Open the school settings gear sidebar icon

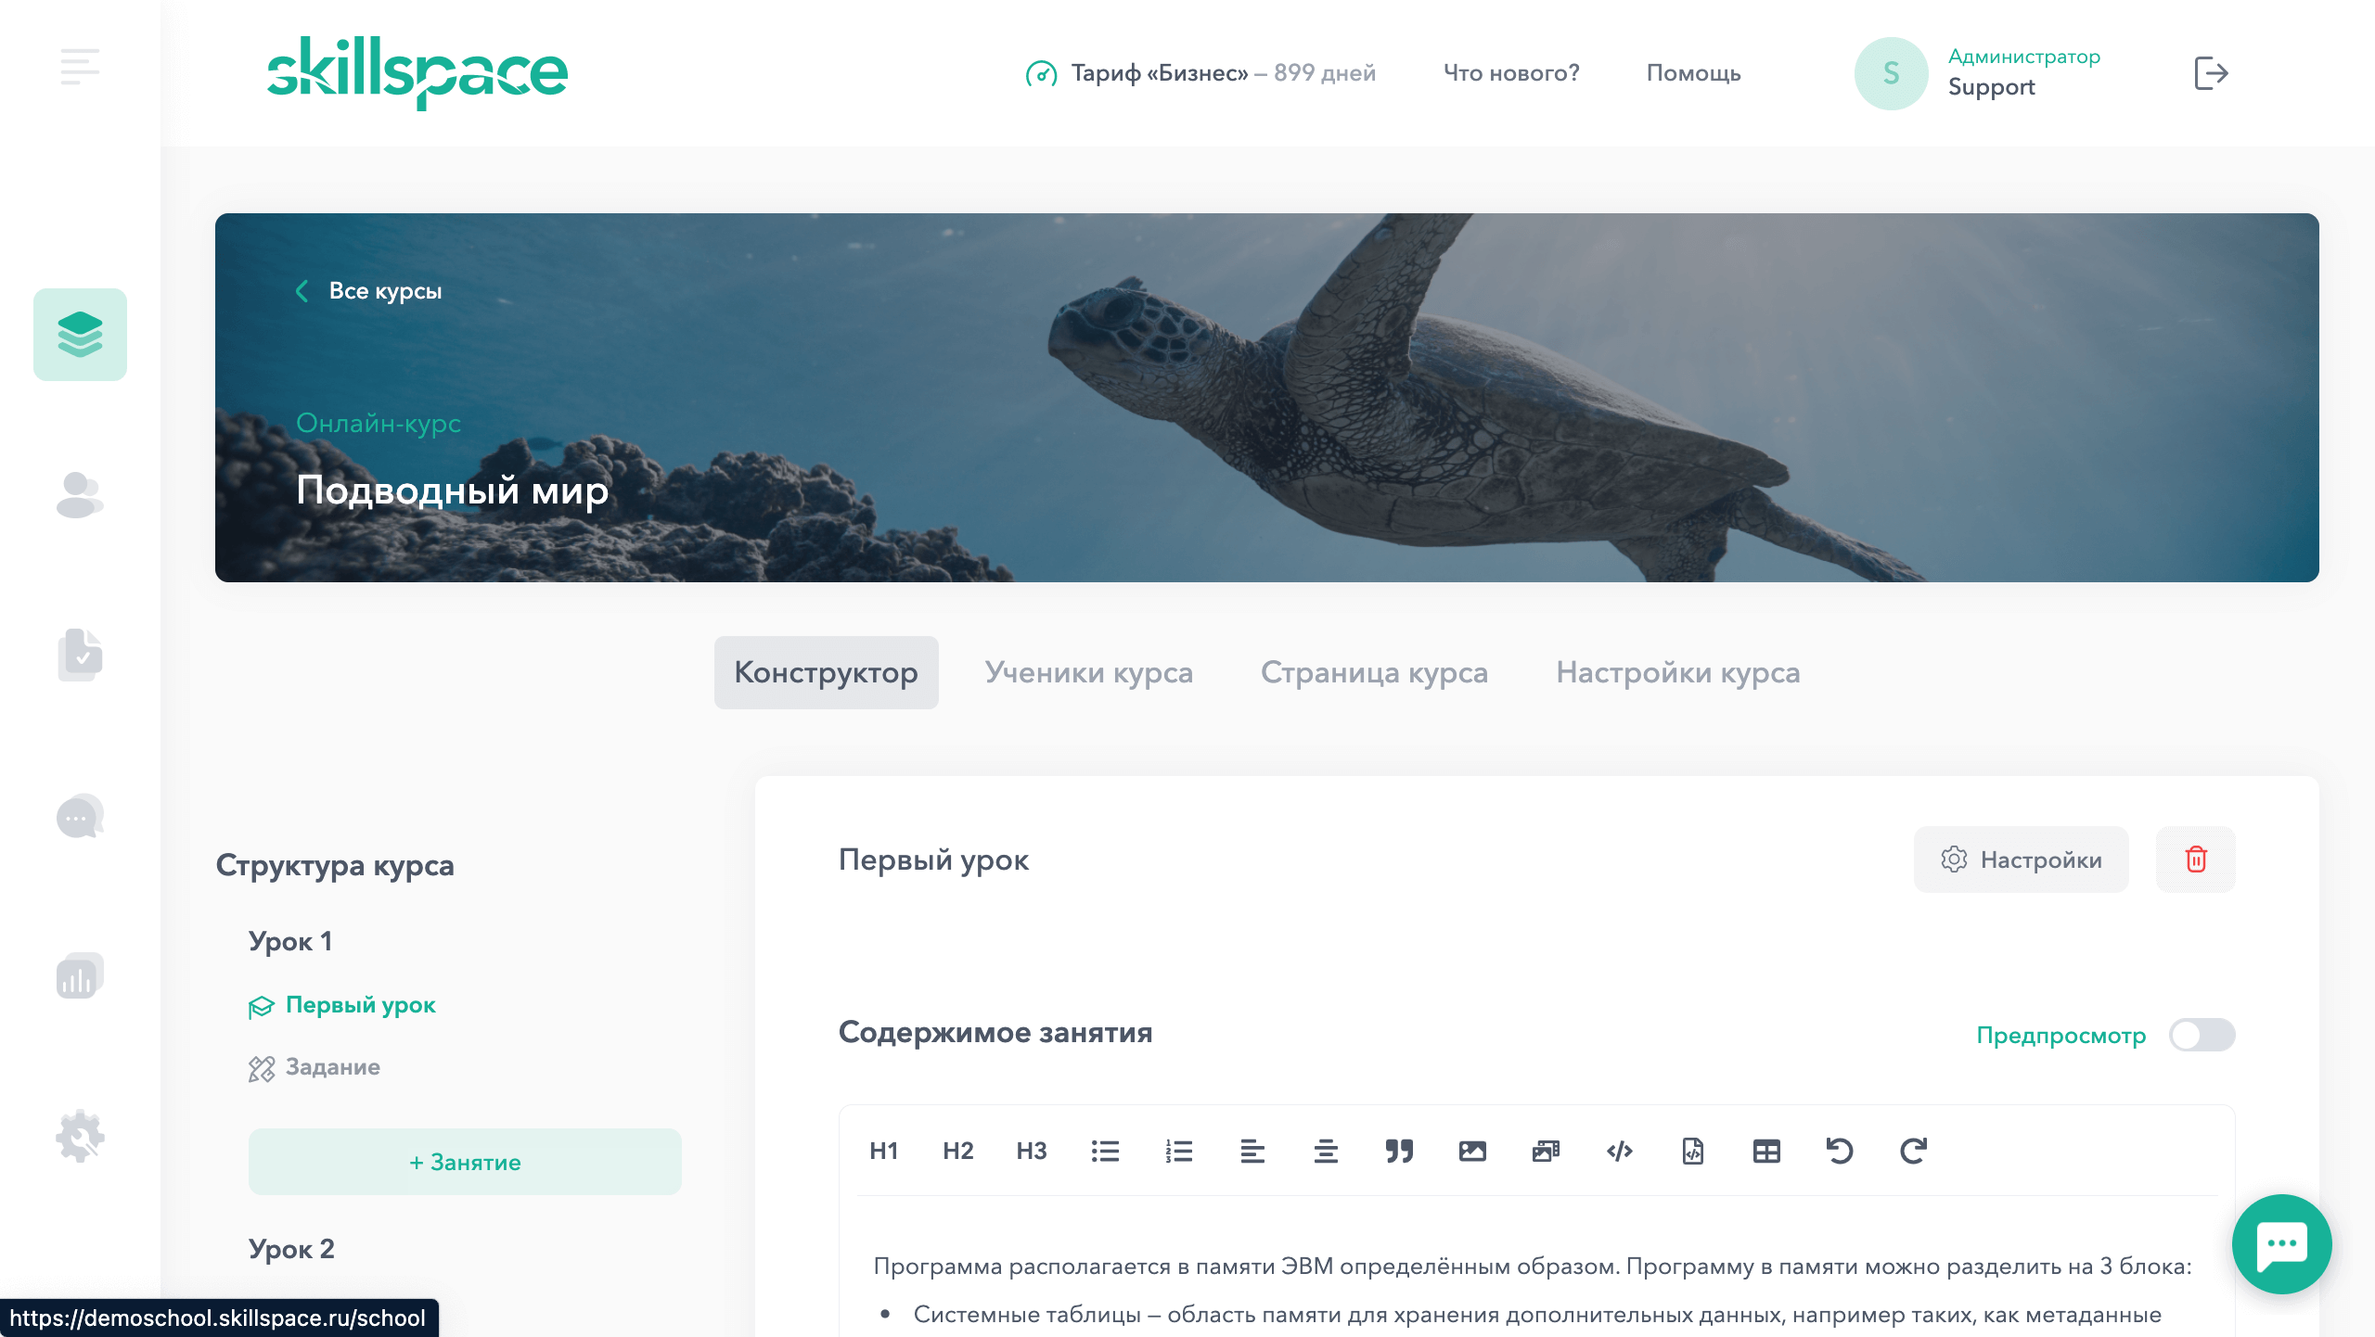[x=80, y=1136]
